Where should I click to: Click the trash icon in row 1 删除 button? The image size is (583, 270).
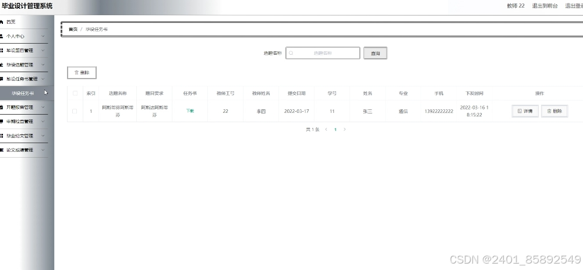click(x=549, y=111)
